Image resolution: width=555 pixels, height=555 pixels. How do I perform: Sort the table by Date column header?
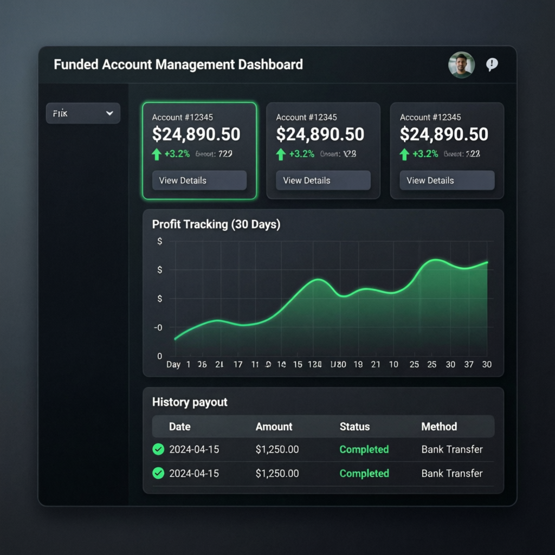point(180,427)
